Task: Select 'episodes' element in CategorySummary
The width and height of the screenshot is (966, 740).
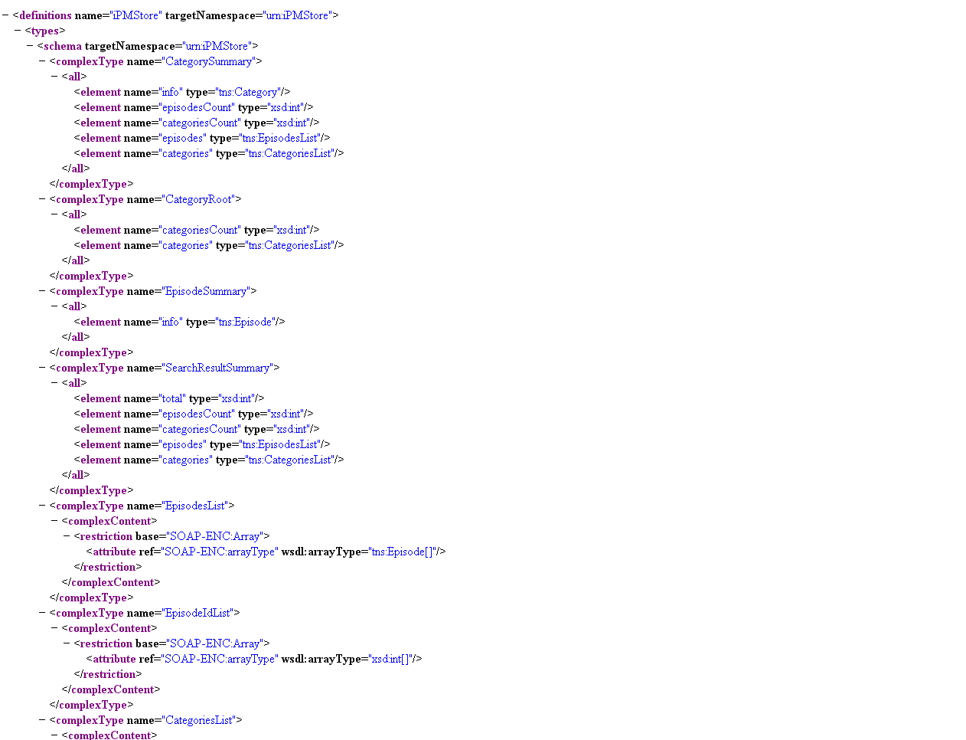Action: tap(202, 138)
